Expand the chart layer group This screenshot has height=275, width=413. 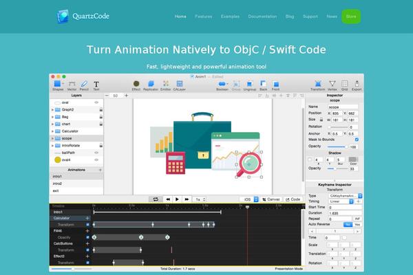[x=52, y=124]
